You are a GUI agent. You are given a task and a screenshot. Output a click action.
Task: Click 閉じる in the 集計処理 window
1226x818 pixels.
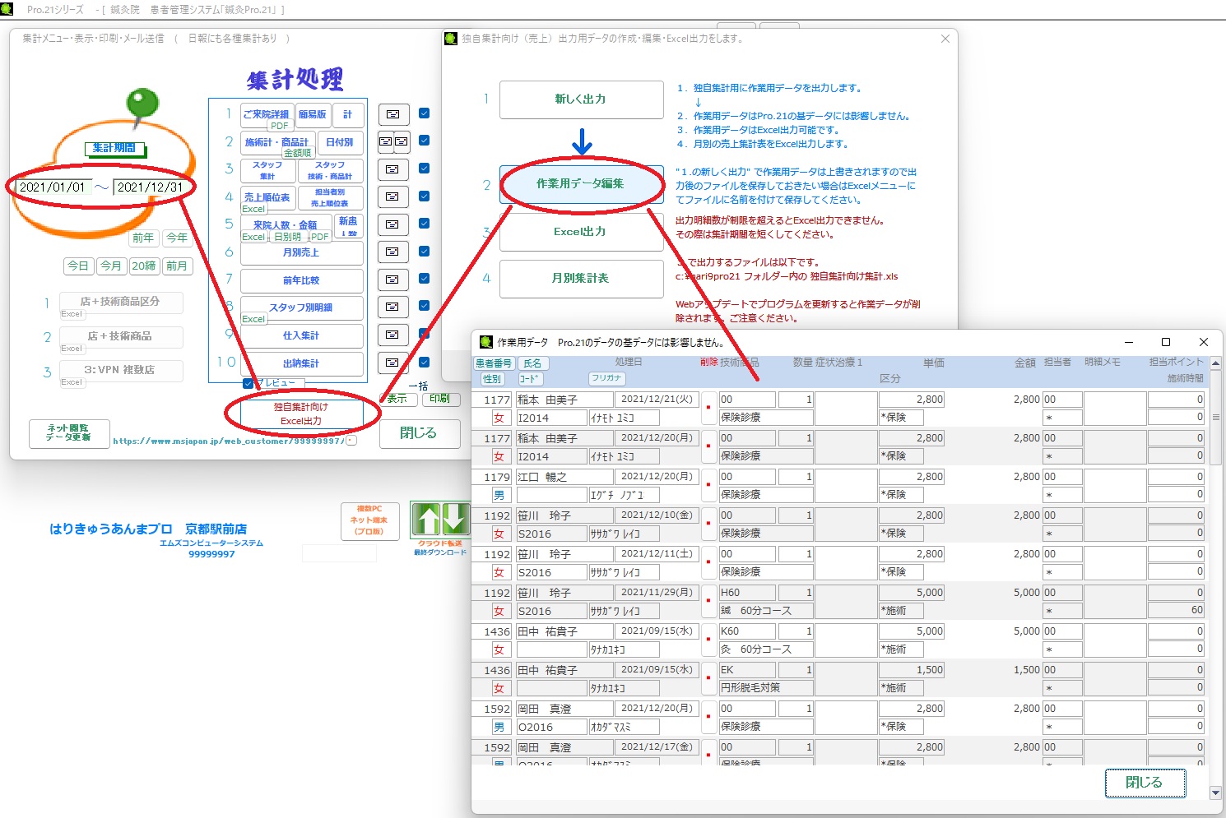[418, 433]
